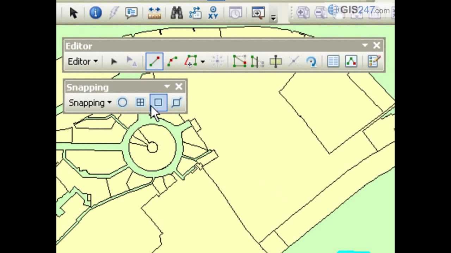
Task: Choose the Straight Segment tool
Action: (154, 61)
